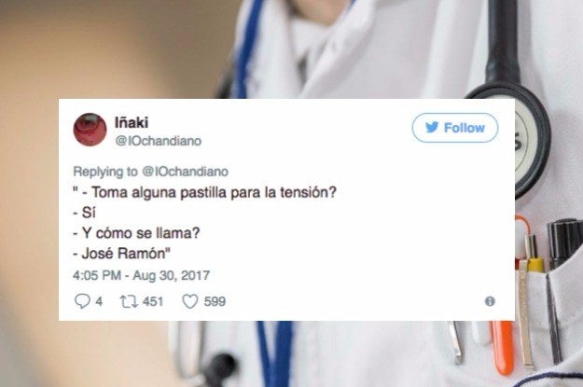Click the Twitter bird icon in Follow
This screenshot has width=583, height=387.
coord(432,127)
